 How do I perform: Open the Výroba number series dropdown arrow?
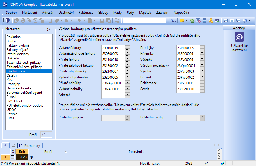click(x=202, y=70)
